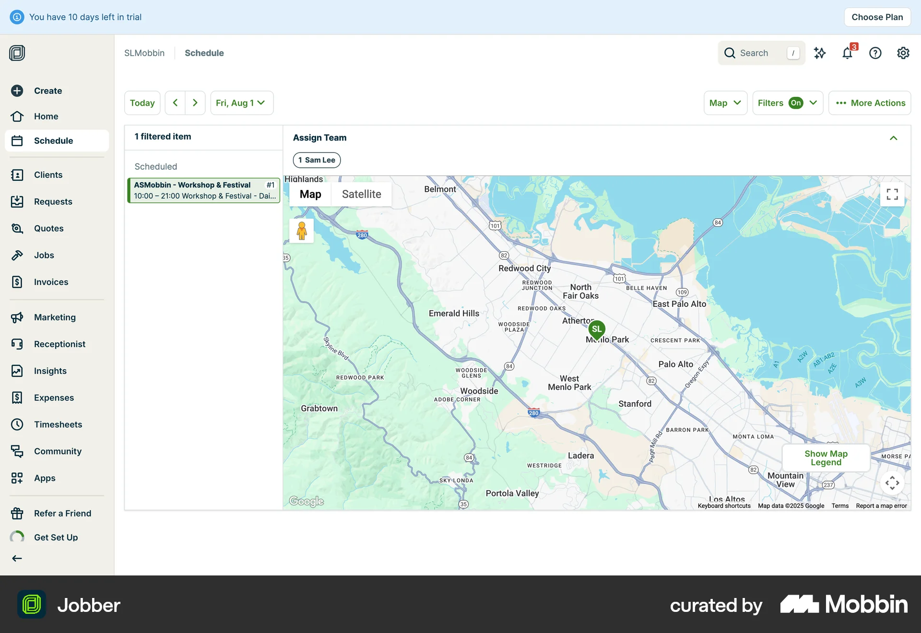Screen dimensions: 921x633
Task: Open the Map view dropdown
Action: tap(725, 103)
